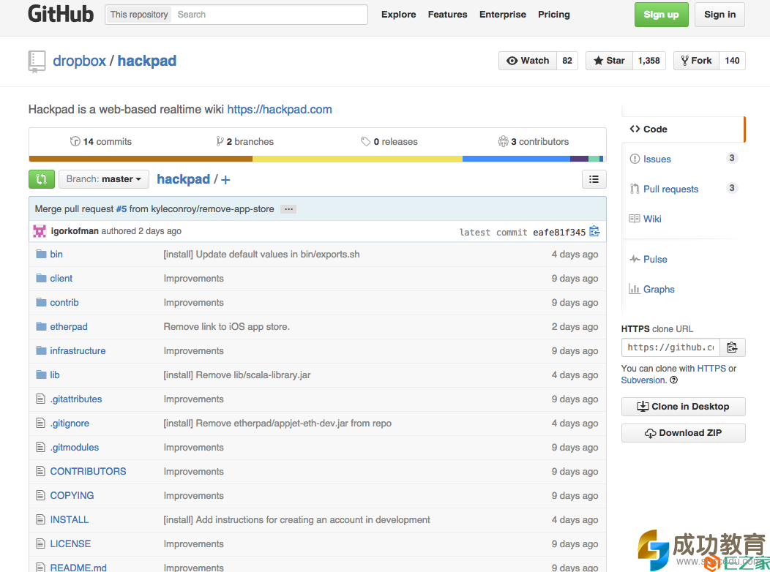
Task: Copy the HTTPS clone URL to clipboard
Action: (x=731, y=347)
